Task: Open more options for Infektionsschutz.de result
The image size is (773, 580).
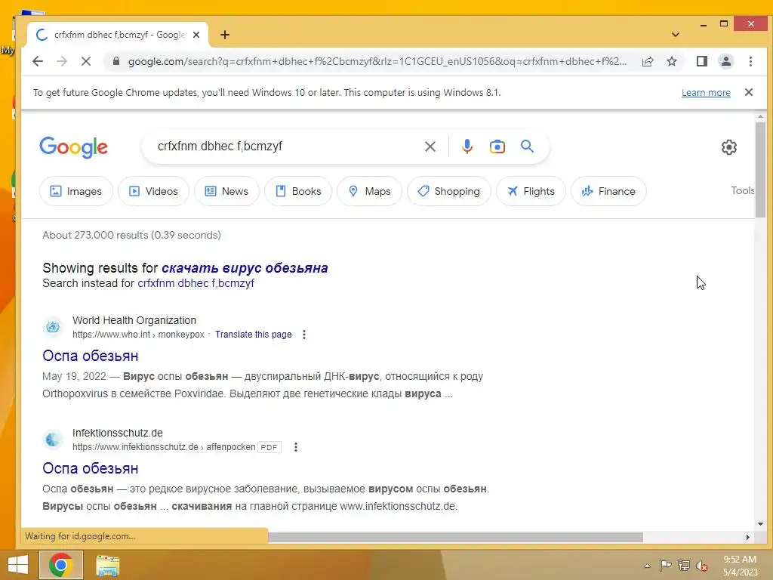Action: coord(296,447)
